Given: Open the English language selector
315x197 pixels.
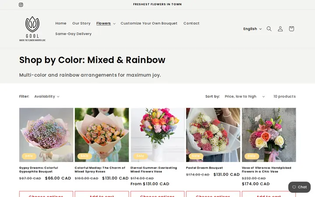Looking at the screenshot, I should (252, 29).
